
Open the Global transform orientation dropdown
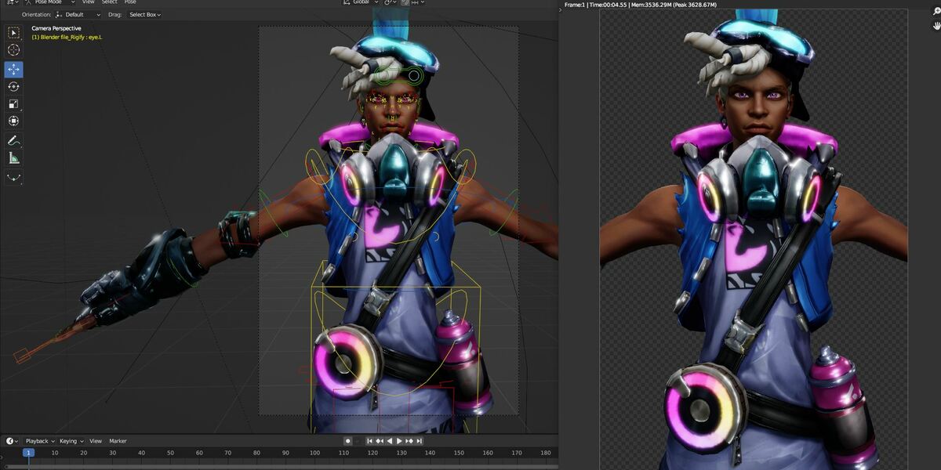tap(361, 2)
